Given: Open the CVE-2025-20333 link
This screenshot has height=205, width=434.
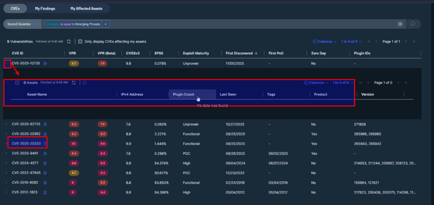Looking at the screenshot, I should (26, 144).
